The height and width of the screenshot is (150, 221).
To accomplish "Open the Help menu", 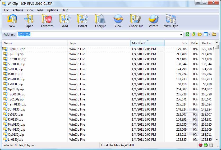I will click(x=65, y=10).
